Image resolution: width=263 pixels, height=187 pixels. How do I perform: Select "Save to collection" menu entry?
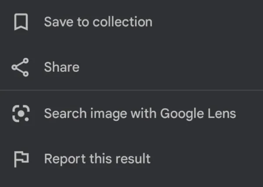[x=98, y=22]
